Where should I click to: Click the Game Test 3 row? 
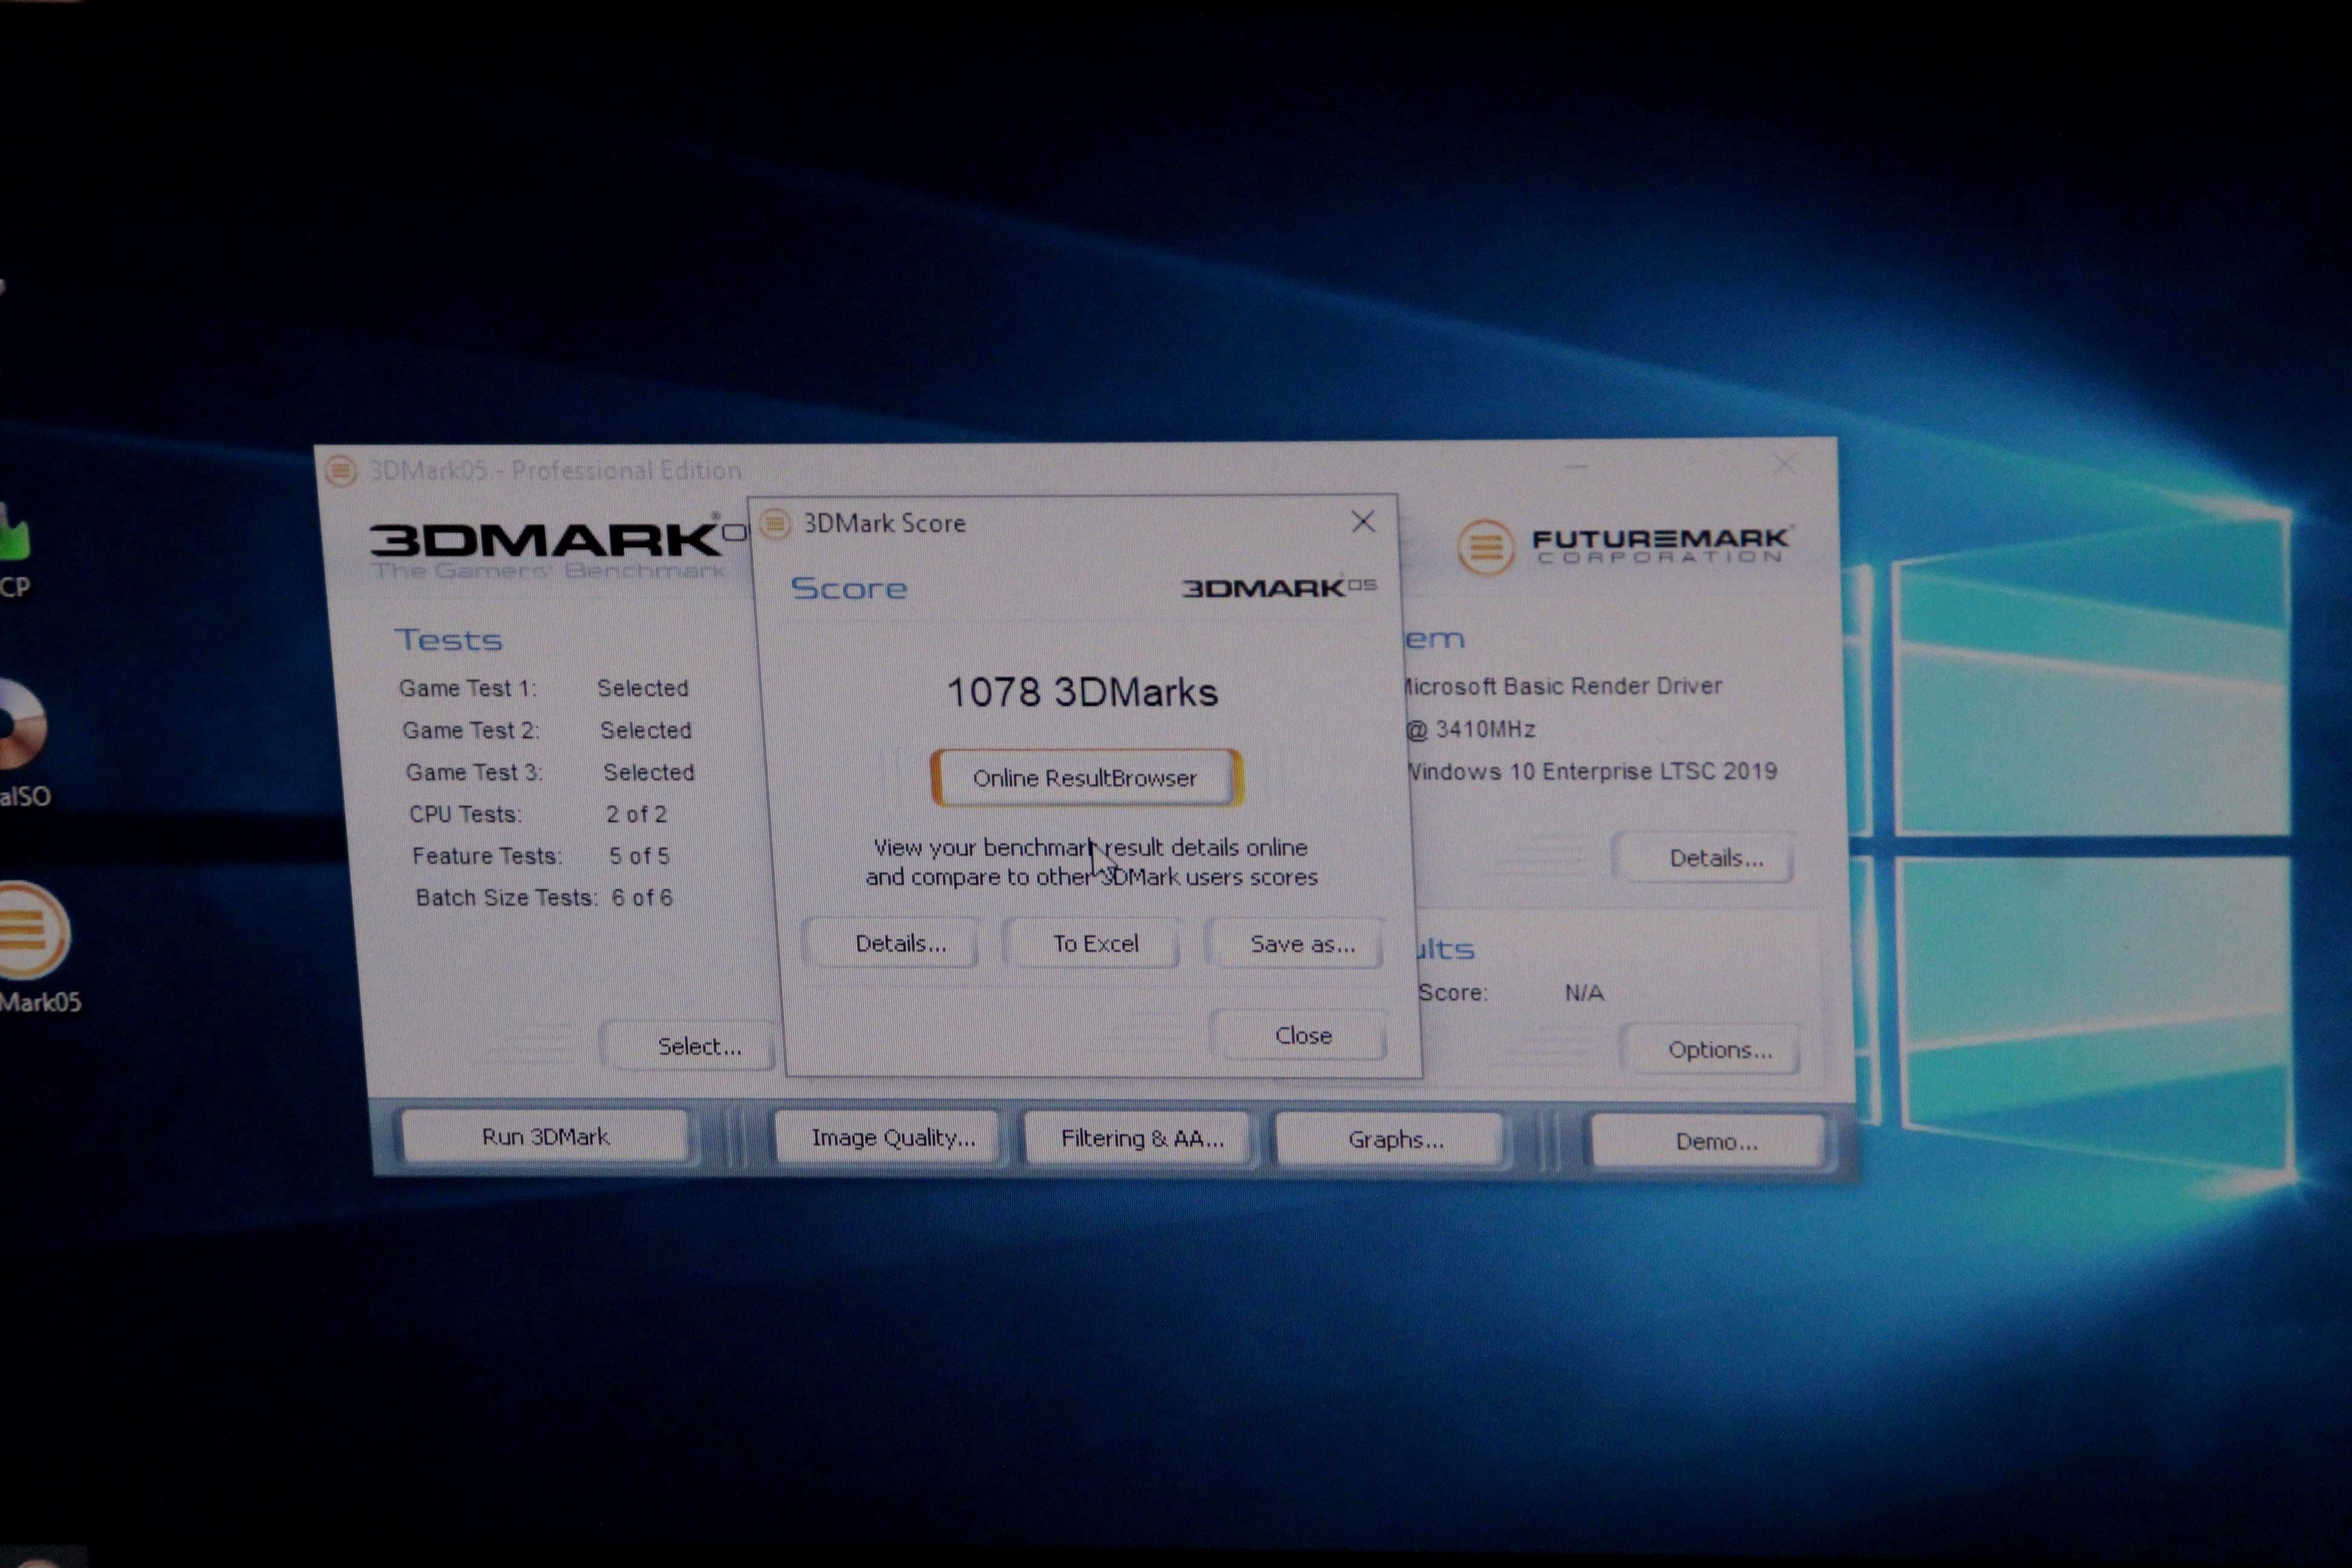(550, 772)
